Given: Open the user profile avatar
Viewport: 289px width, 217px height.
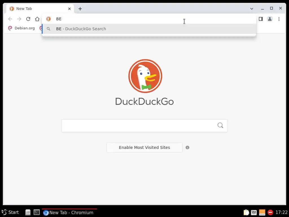Looking at the screenshot, I should (x=270, y=19).
